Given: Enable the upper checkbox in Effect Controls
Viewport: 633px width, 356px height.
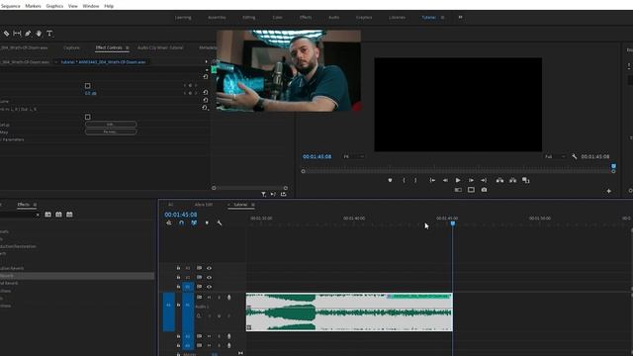Looking at the screenshot, I should [88, 86].
